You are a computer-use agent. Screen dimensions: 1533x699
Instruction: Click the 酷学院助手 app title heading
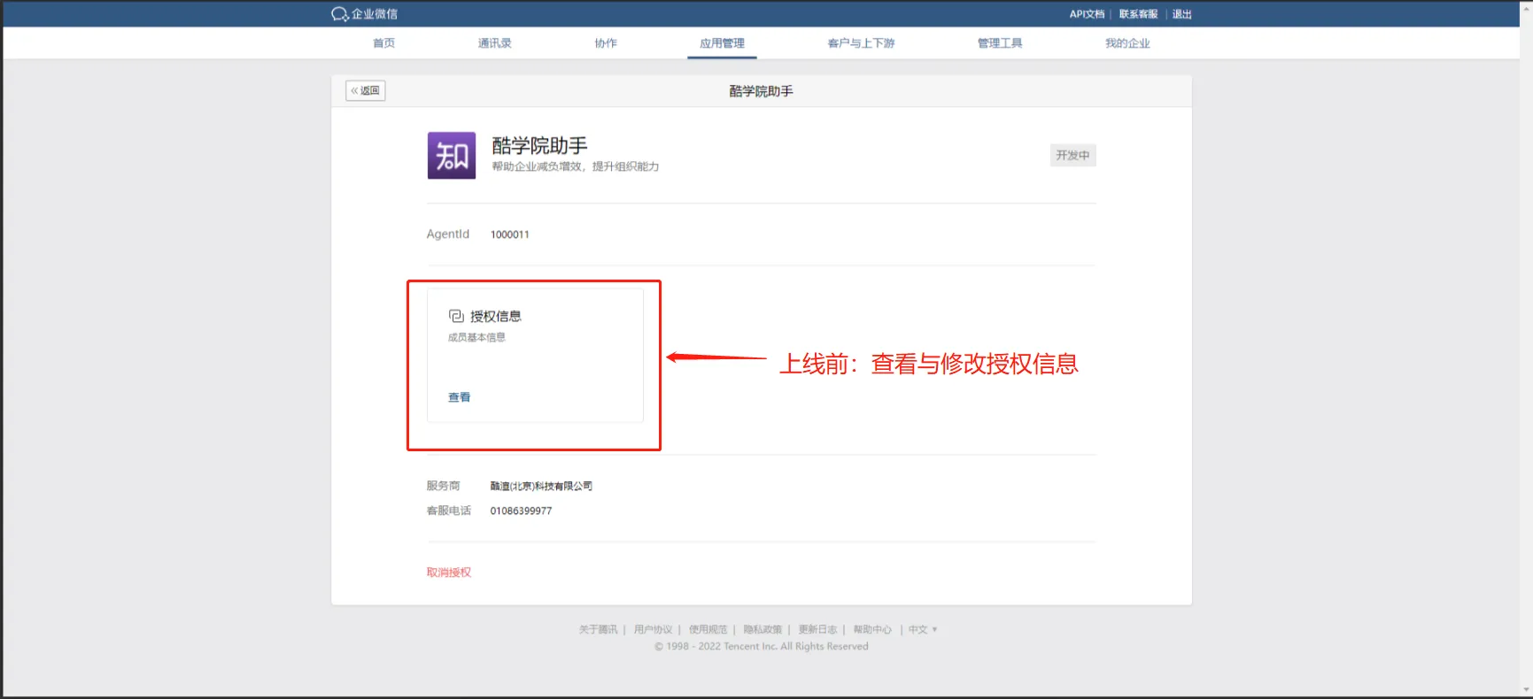click(539, 145)
